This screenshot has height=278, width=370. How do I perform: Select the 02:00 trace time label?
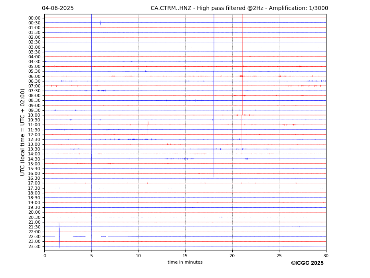34,37
